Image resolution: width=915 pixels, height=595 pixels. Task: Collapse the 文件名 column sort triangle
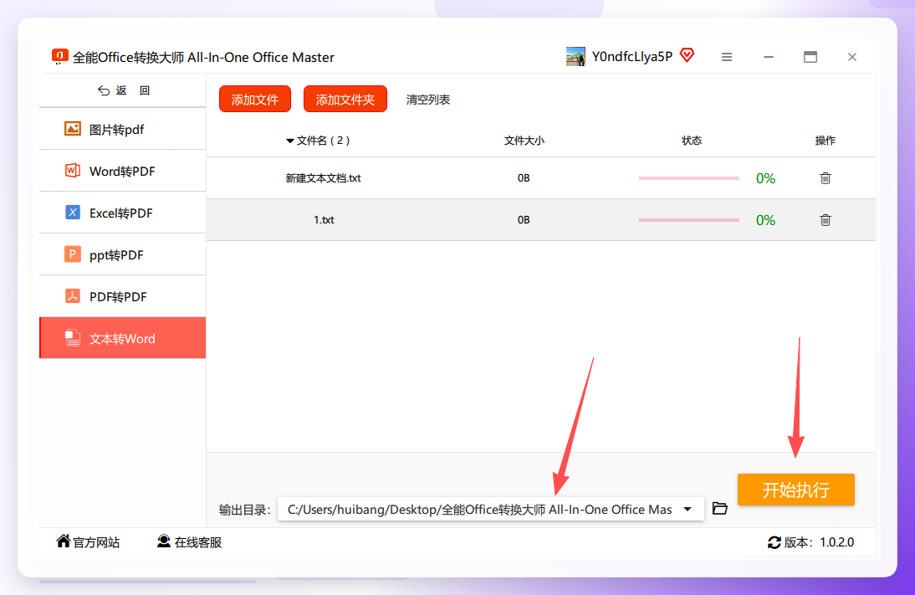pos(290,141)
